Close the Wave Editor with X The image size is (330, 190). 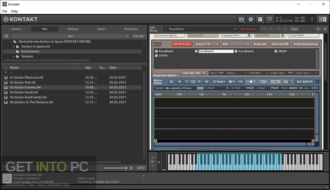coord(317,82)
